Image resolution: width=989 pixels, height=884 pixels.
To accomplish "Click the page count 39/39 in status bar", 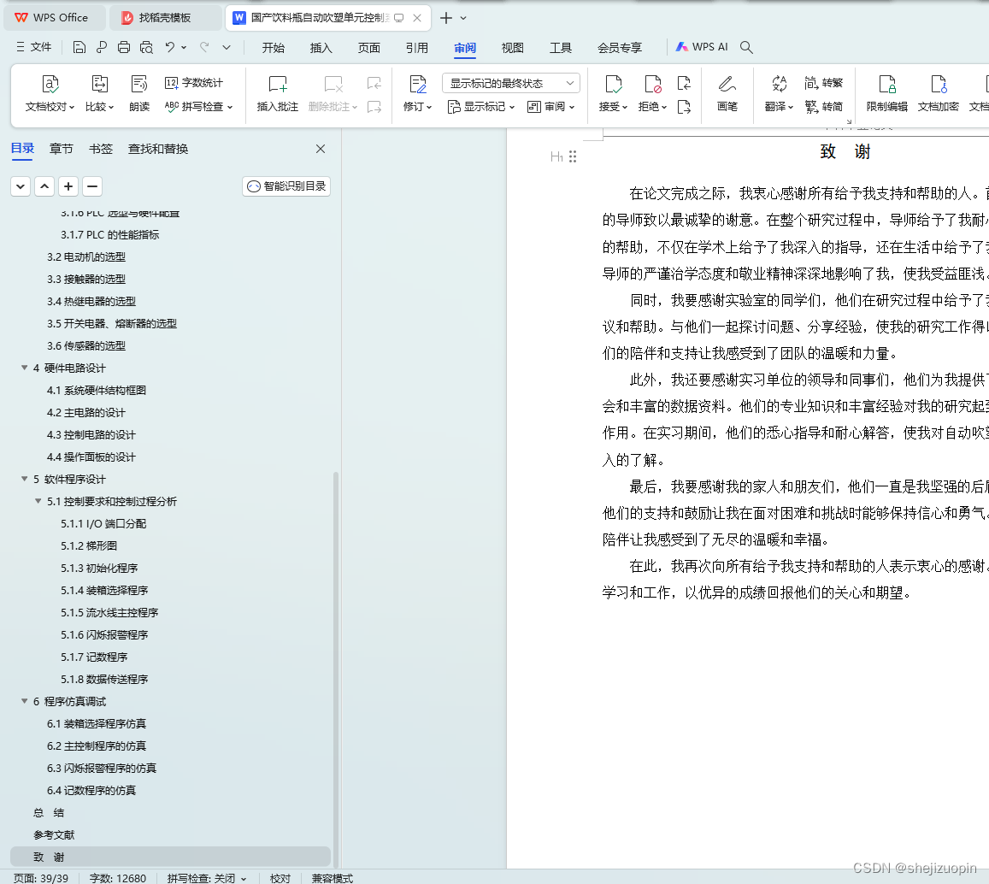I will (41, 878).
